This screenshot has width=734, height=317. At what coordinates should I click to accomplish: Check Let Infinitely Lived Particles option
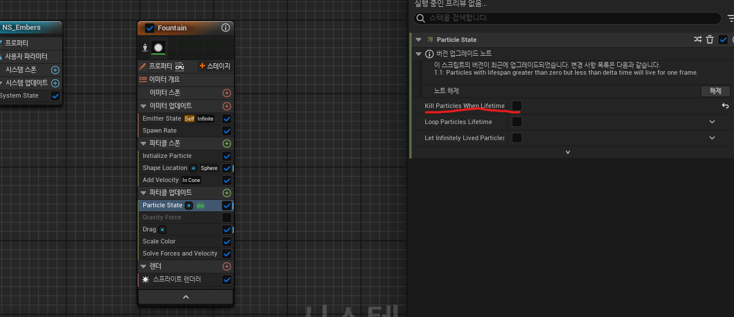517,138
